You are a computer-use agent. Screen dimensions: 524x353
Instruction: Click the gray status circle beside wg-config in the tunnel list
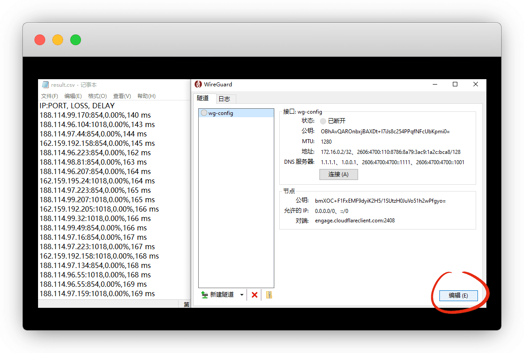[204, 113]
